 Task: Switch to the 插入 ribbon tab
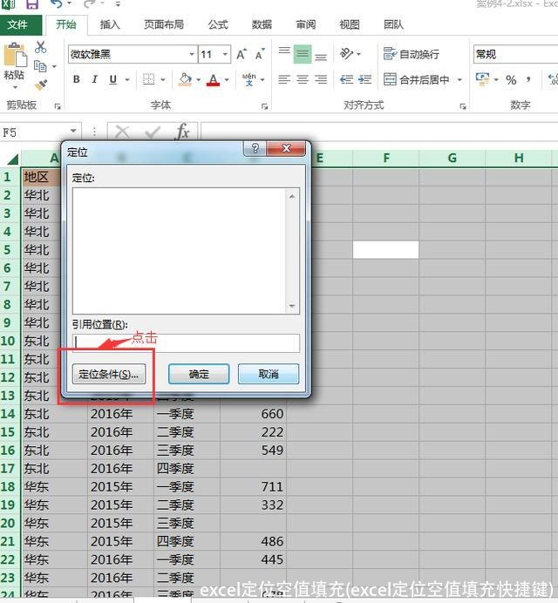(x=111, y=25)
